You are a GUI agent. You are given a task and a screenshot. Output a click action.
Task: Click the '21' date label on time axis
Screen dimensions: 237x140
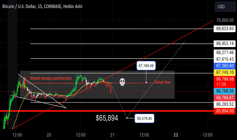pos(112,135)
